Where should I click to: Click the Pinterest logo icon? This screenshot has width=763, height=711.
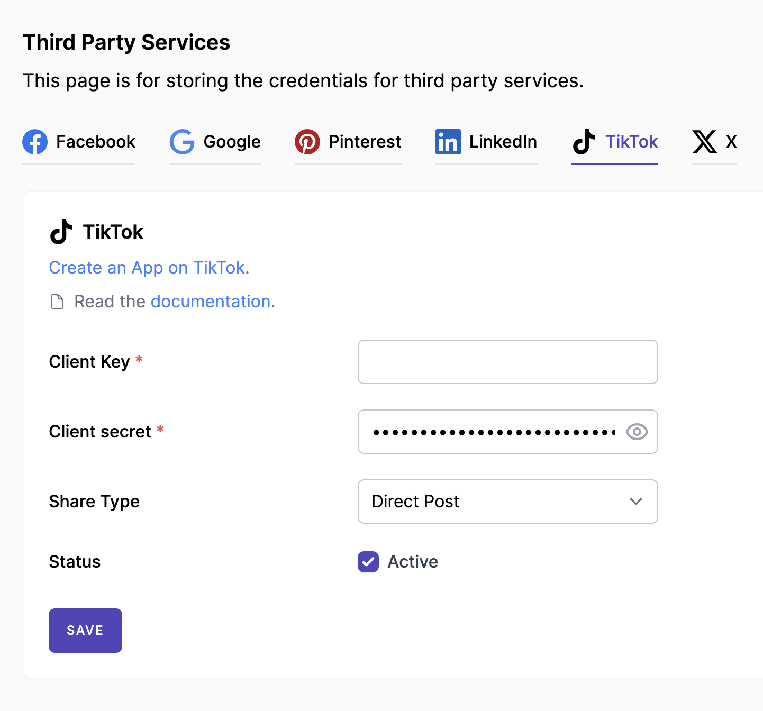tap(307, 142)
